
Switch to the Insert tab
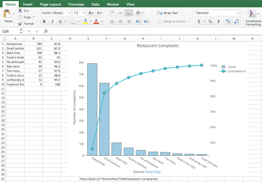click(x=28, y=4)
